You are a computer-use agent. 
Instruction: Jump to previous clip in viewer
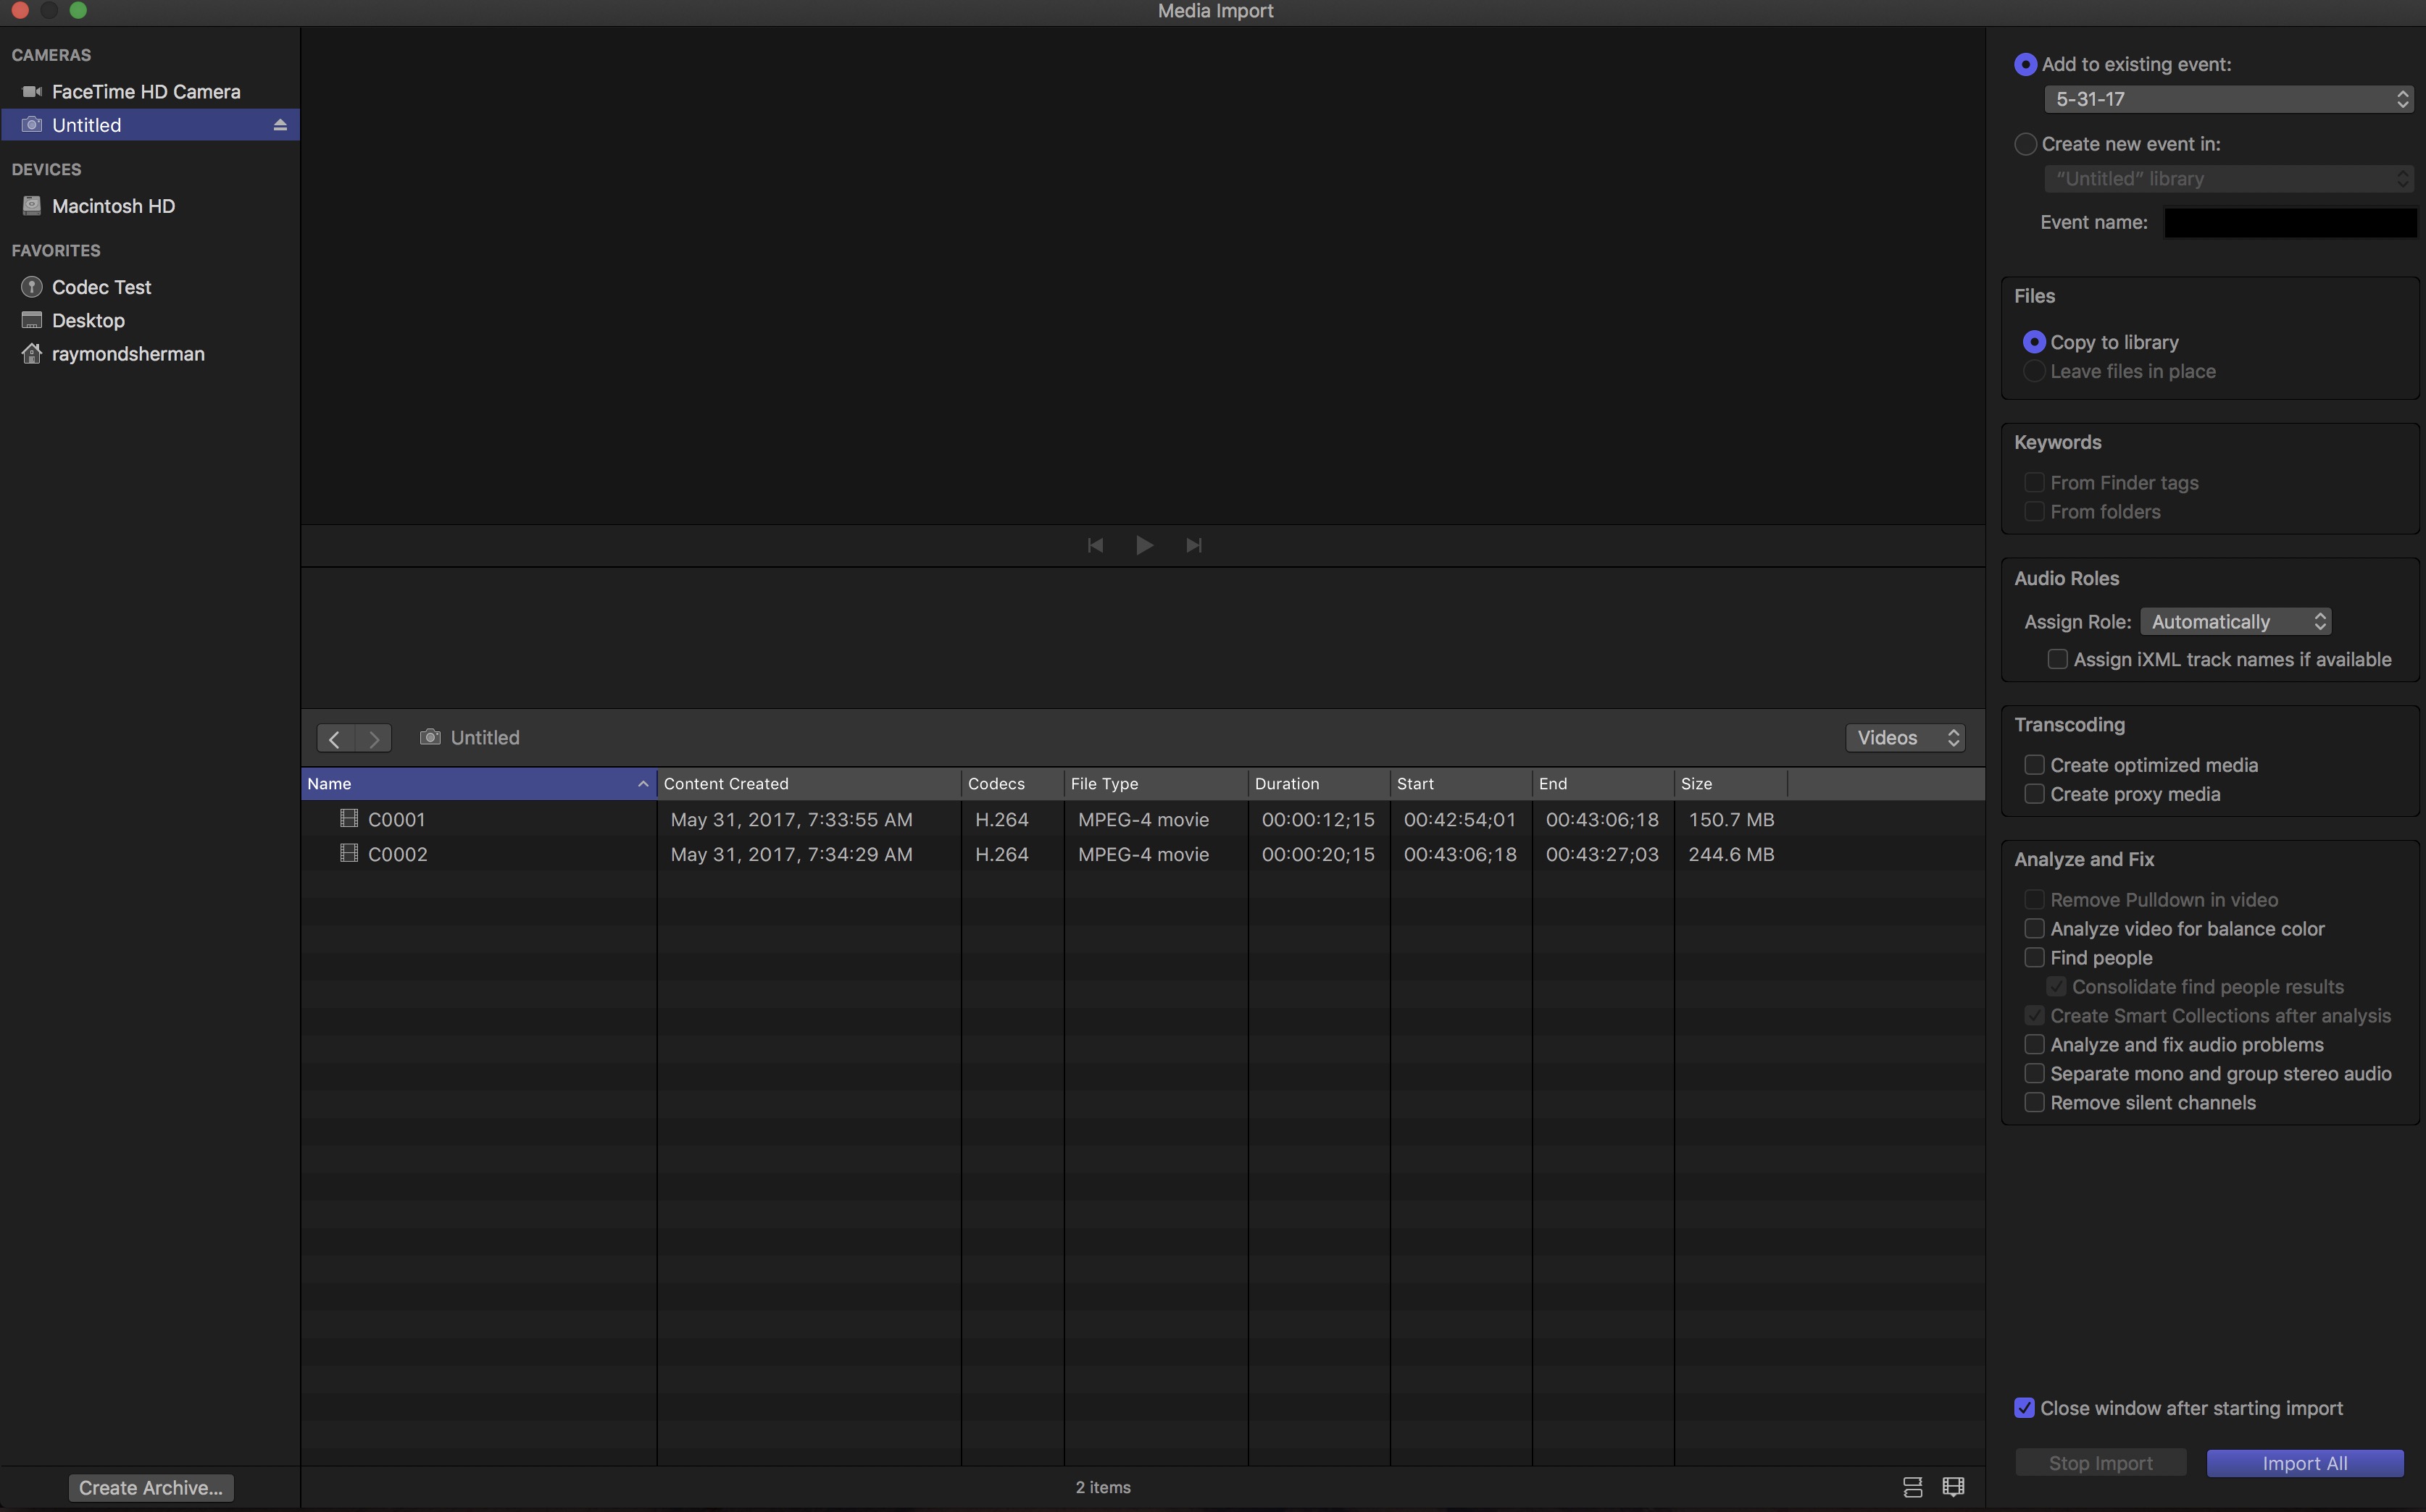tap(1096, 545)
